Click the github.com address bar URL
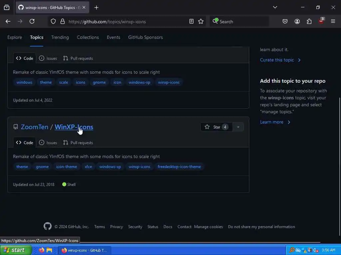Image resolution: width=341 pixels, height=255 pixels. (x=107, y=22)
